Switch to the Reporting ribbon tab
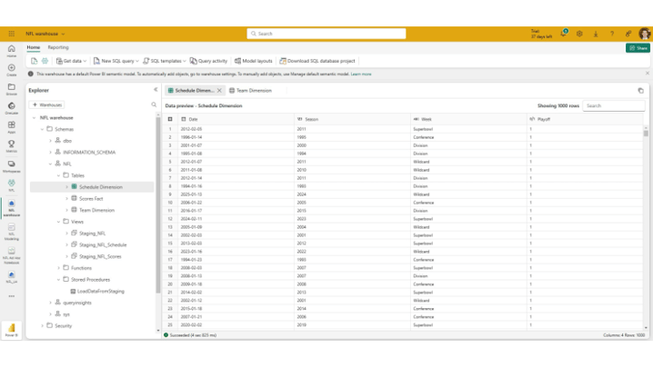This screenshot has height=368, width=653. click(x=58, y=47)
